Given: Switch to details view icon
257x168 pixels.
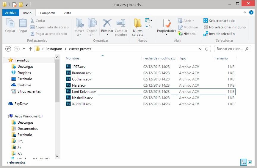Looking at the screenshot, I should pos(244,162).
